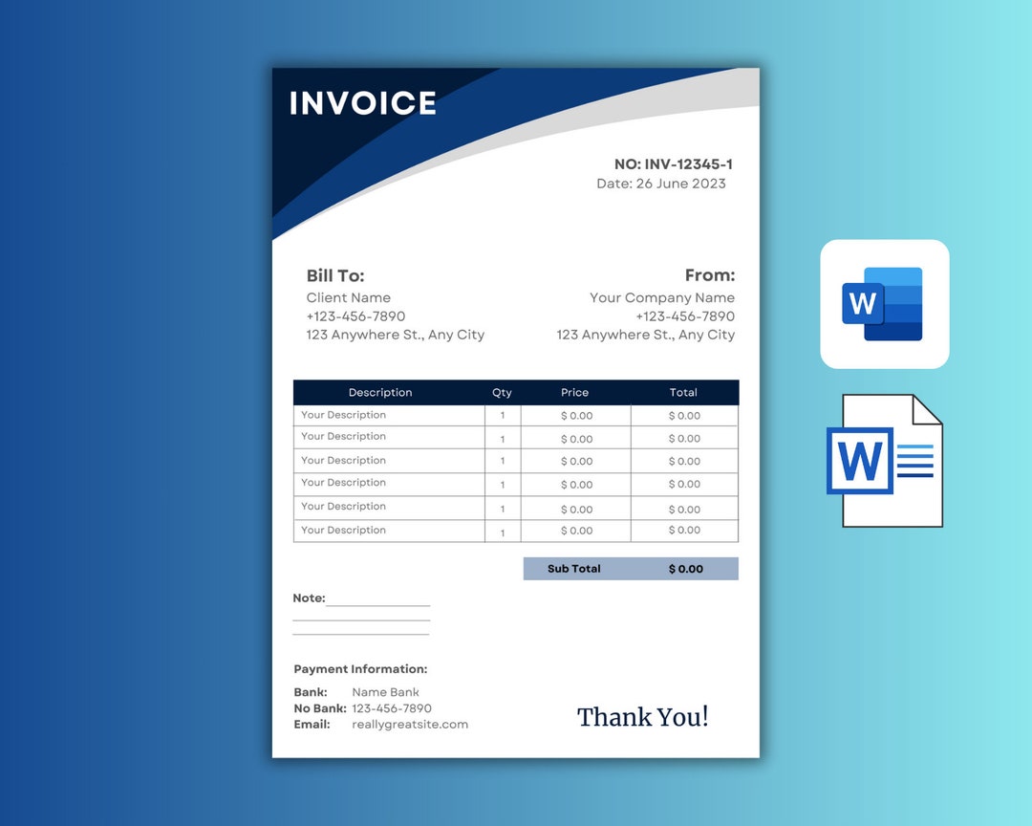The image size is (1032, 826).
Task: Select the Payment Information heading
Action: [360, 668]
